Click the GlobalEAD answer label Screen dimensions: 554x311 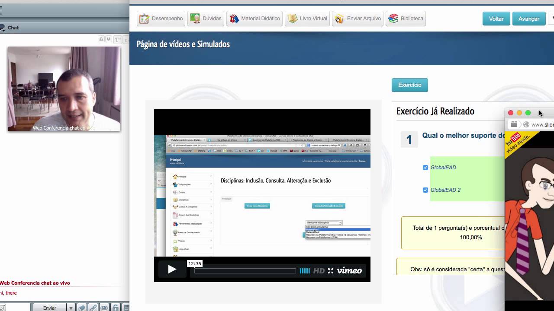(443, 168)
